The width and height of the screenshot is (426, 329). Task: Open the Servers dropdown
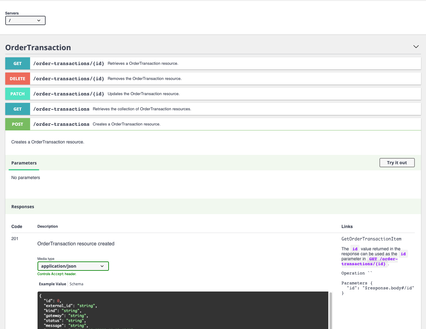click(25, 20)
